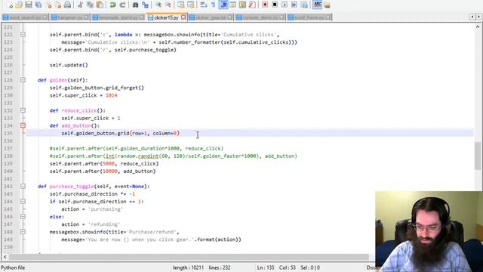Save the current file with the floppy disk icon
Viewport: 483px width, 272px height.
pos(29,5)
